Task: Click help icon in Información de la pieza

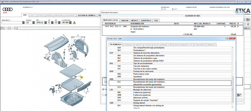Action: 236,12
